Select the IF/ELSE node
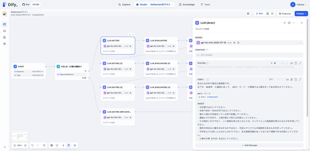310x151 pixels. coord(72,71)
